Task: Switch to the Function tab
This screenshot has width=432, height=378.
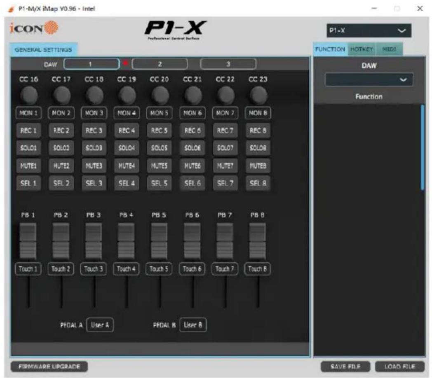Action: coord(330,49)
